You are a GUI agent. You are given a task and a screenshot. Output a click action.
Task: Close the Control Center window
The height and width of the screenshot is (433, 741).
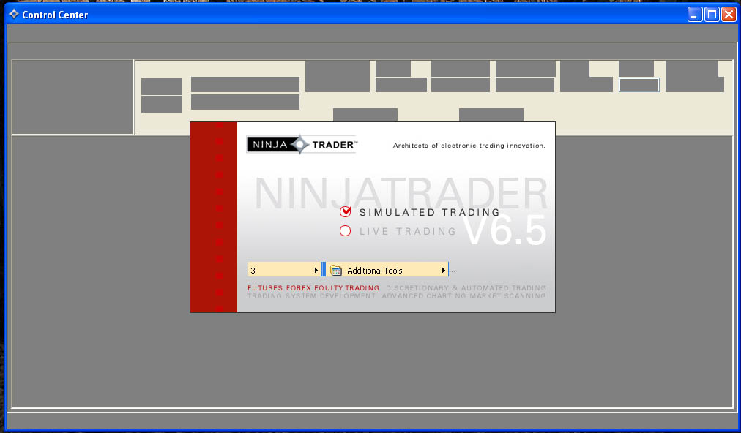pyautogui.click(x=729, y=15)
